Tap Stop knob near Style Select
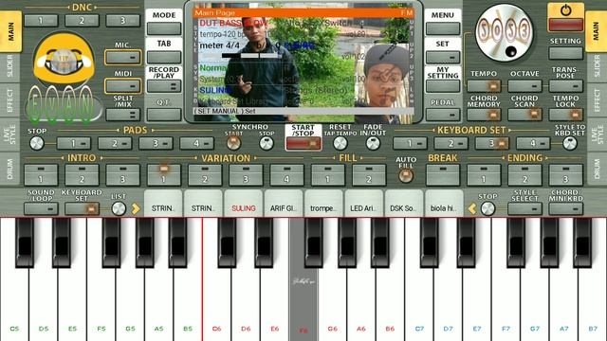The image size is (607, 341). point(487,208)
